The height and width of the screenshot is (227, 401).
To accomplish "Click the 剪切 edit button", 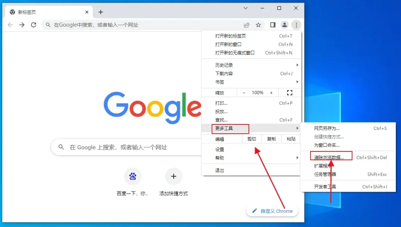I will click(x=252, y=139).
